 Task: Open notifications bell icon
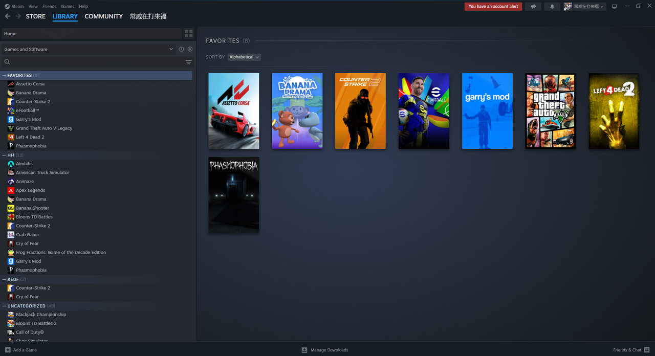[552, 7]
